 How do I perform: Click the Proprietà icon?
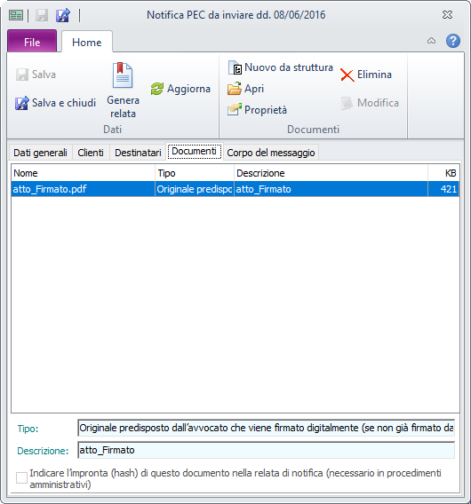[235, 110]
